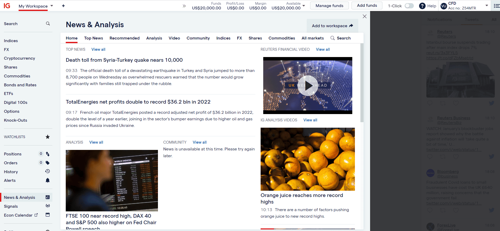Screen dimensions: 500x231
Task: Select the Indices news tab
Action: (x=223, y=38)
